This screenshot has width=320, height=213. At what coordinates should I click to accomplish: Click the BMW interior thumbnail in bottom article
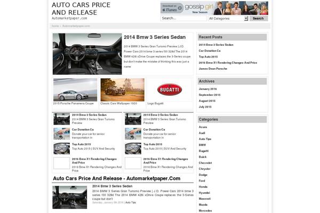pyautogui.click(x=69, y=198)
